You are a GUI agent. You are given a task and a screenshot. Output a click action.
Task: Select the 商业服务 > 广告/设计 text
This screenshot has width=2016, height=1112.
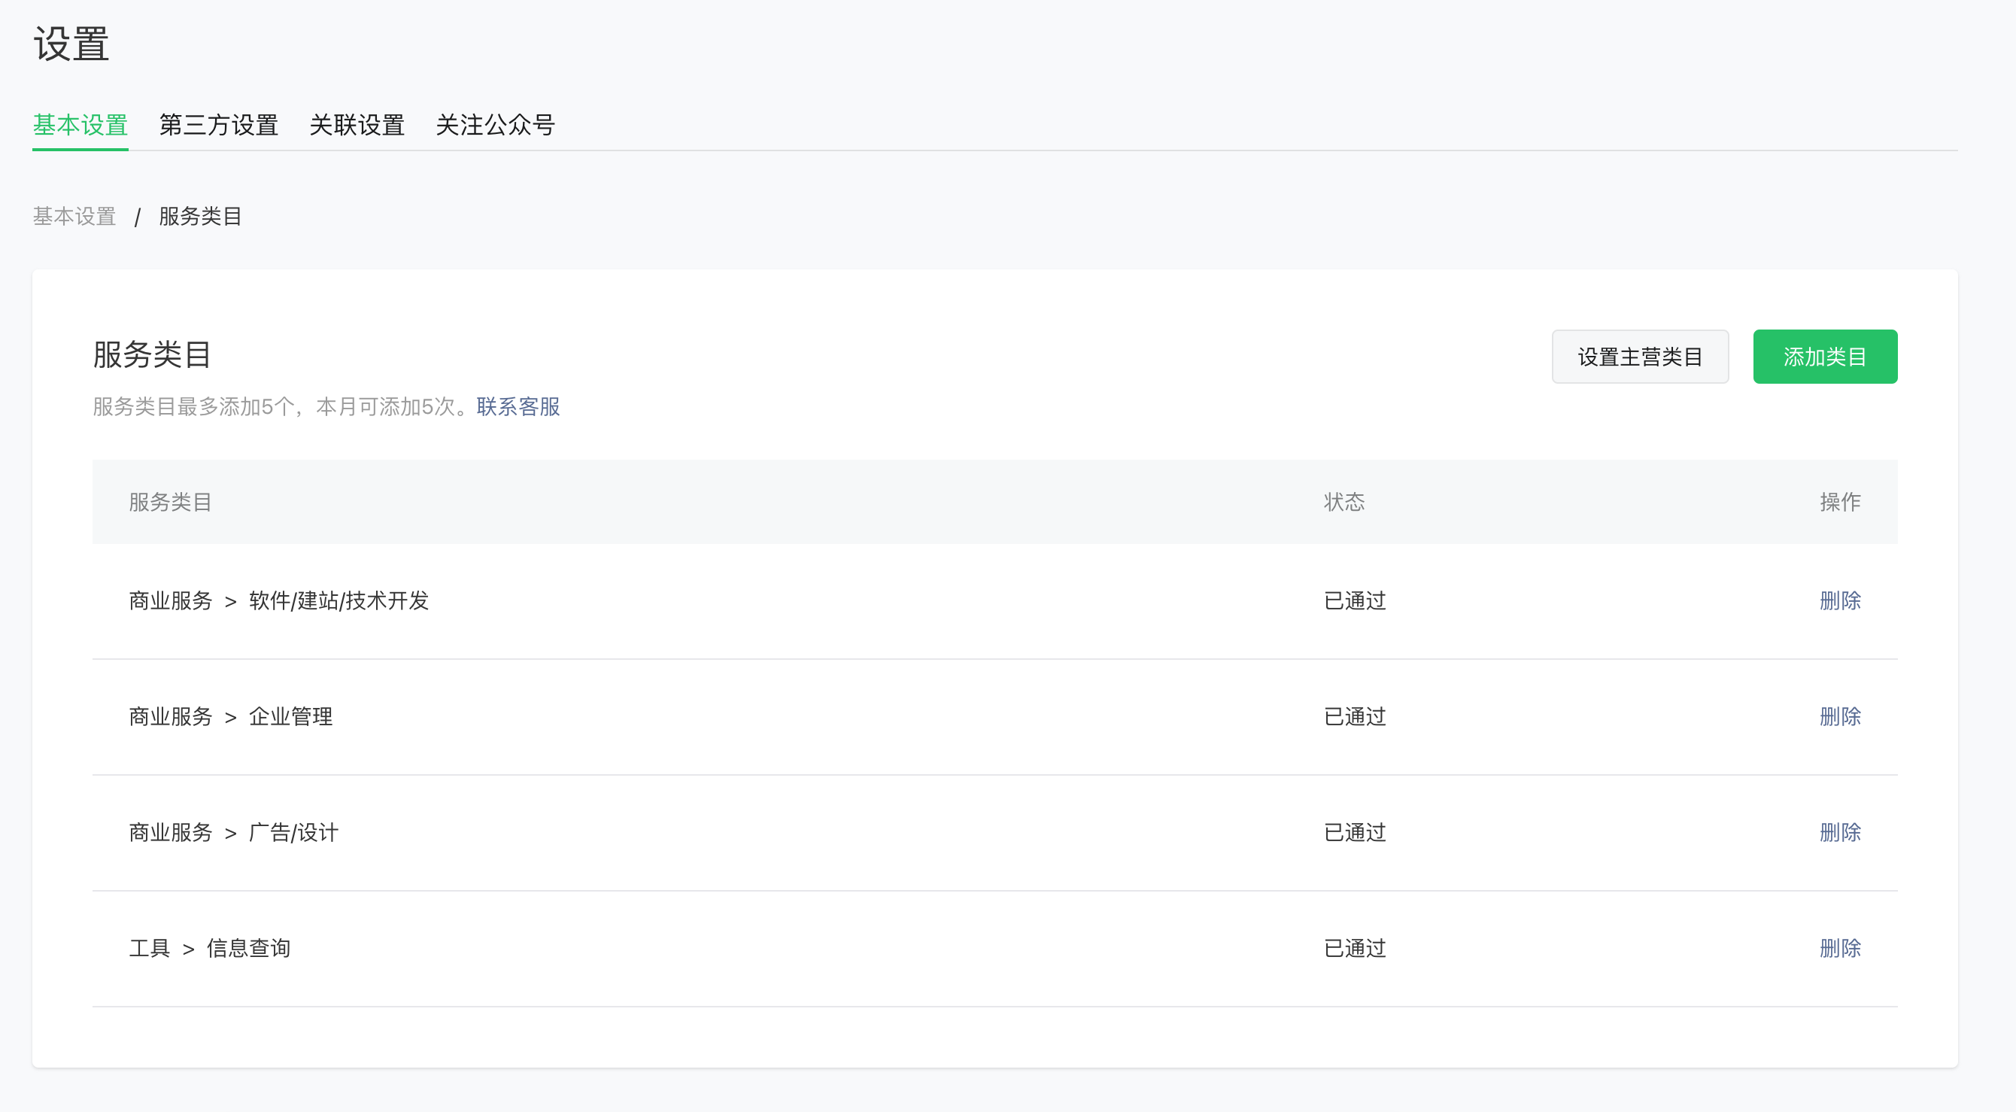tap(233, 833)
